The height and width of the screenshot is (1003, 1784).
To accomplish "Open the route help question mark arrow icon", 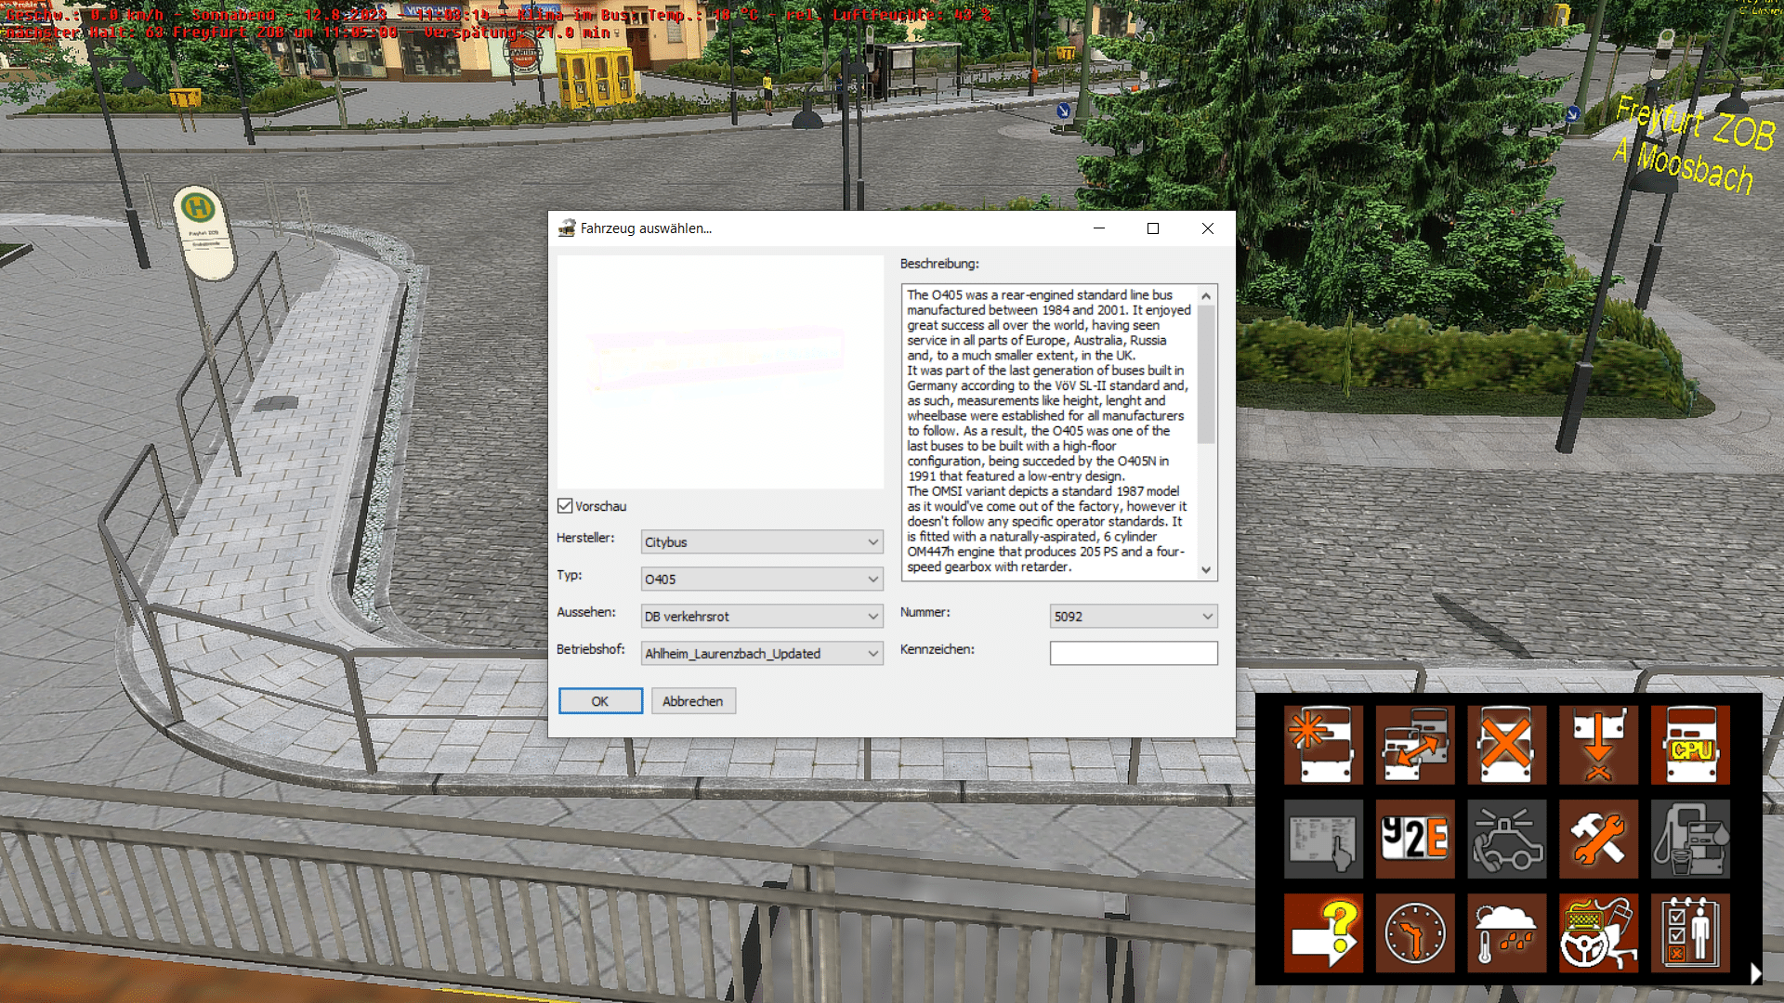I will (x=1323, y=932).
